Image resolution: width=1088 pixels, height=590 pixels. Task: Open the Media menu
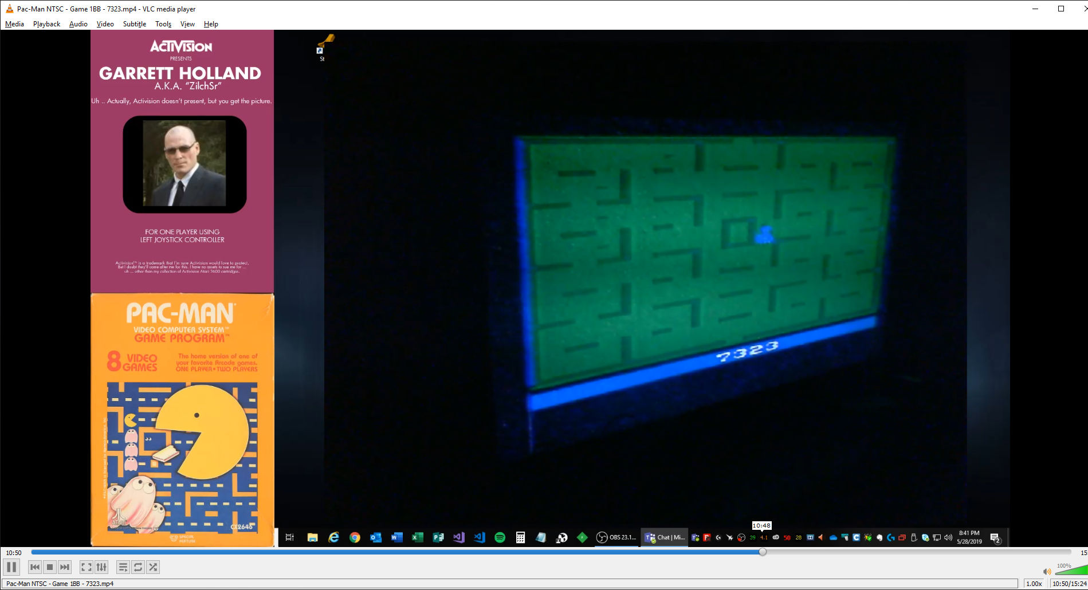(x=14, y=24)
